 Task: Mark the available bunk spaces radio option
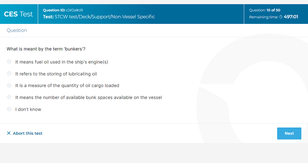tap(9, 97)
